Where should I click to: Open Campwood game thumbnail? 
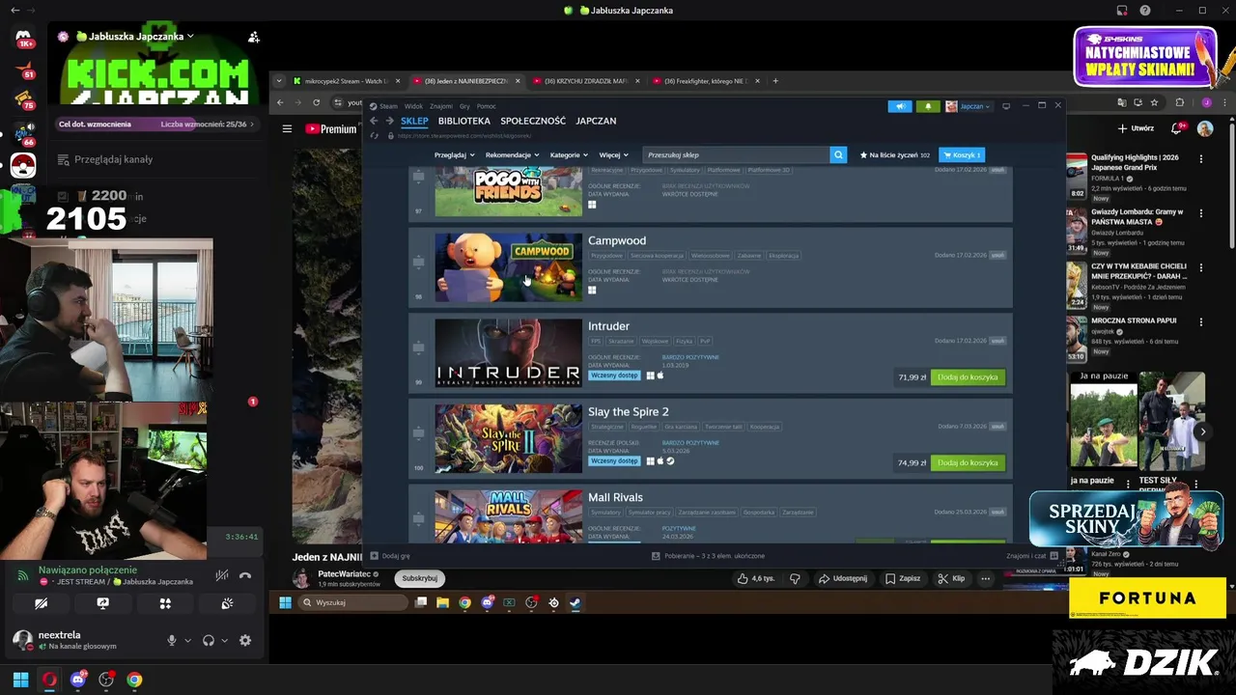pyautogui.click(x=508, y=267)
